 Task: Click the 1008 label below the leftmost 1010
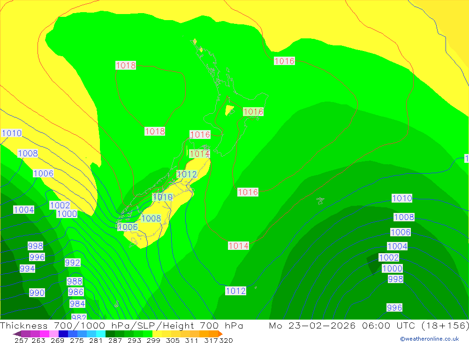28,153
